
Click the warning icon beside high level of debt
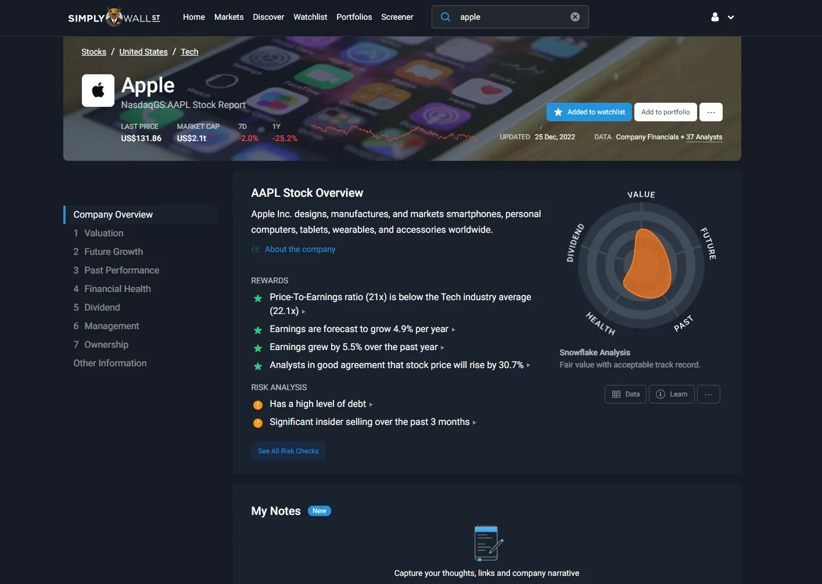257,405
